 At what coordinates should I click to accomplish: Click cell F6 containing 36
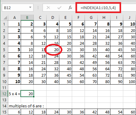coord(78,56)
